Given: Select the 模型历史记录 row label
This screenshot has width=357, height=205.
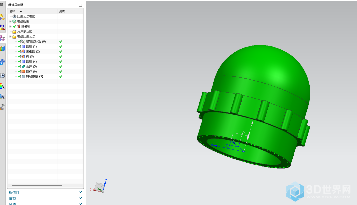Looking at the screenshot, I should 26,36.
